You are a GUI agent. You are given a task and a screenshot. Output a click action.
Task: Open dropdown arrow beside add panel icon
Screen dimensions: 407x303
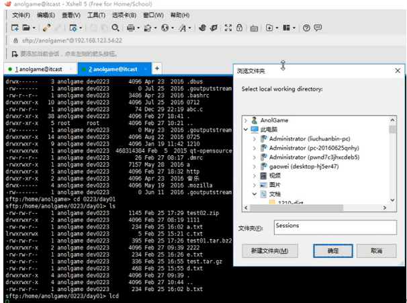(277, 28)
